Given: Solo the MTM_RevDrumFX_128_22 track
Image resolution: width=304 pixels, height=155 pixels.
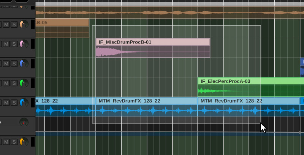Looking at the screenshot, I should coord(14,103).
